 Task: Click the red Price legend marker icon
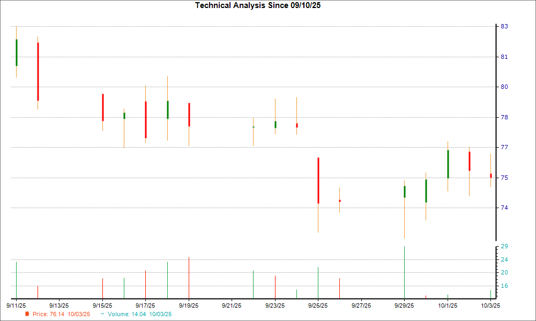27,314
